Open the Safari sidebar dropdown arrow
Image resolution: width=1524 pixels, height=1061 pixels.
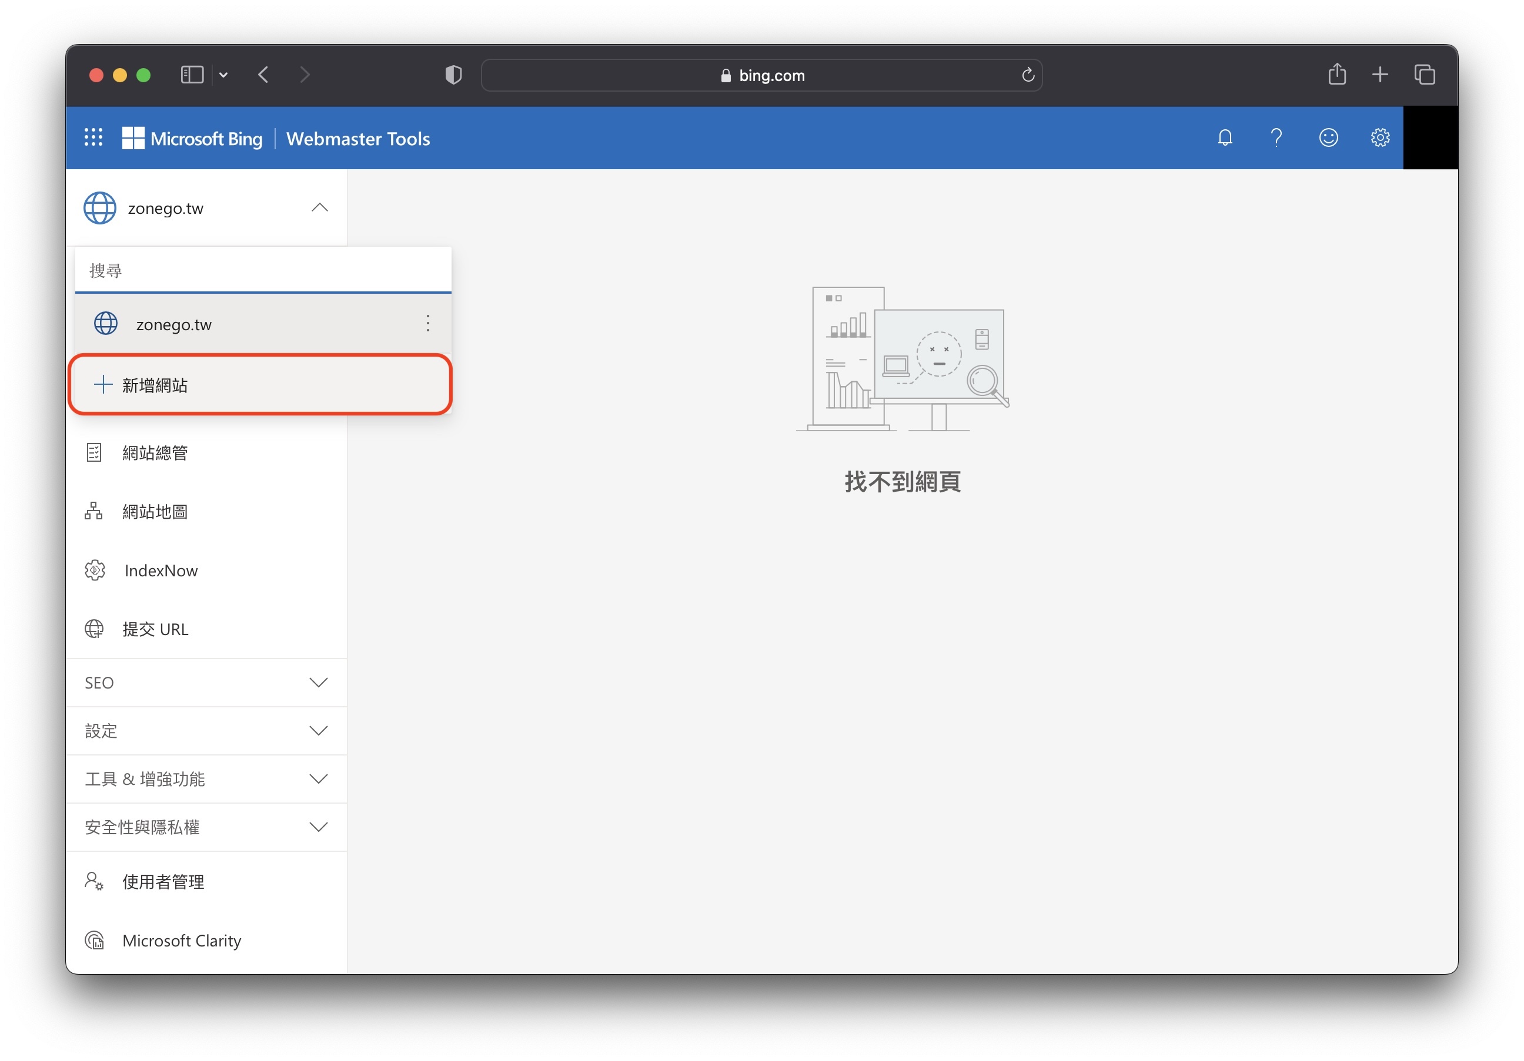pyautogui.click(x=223, y=75)
